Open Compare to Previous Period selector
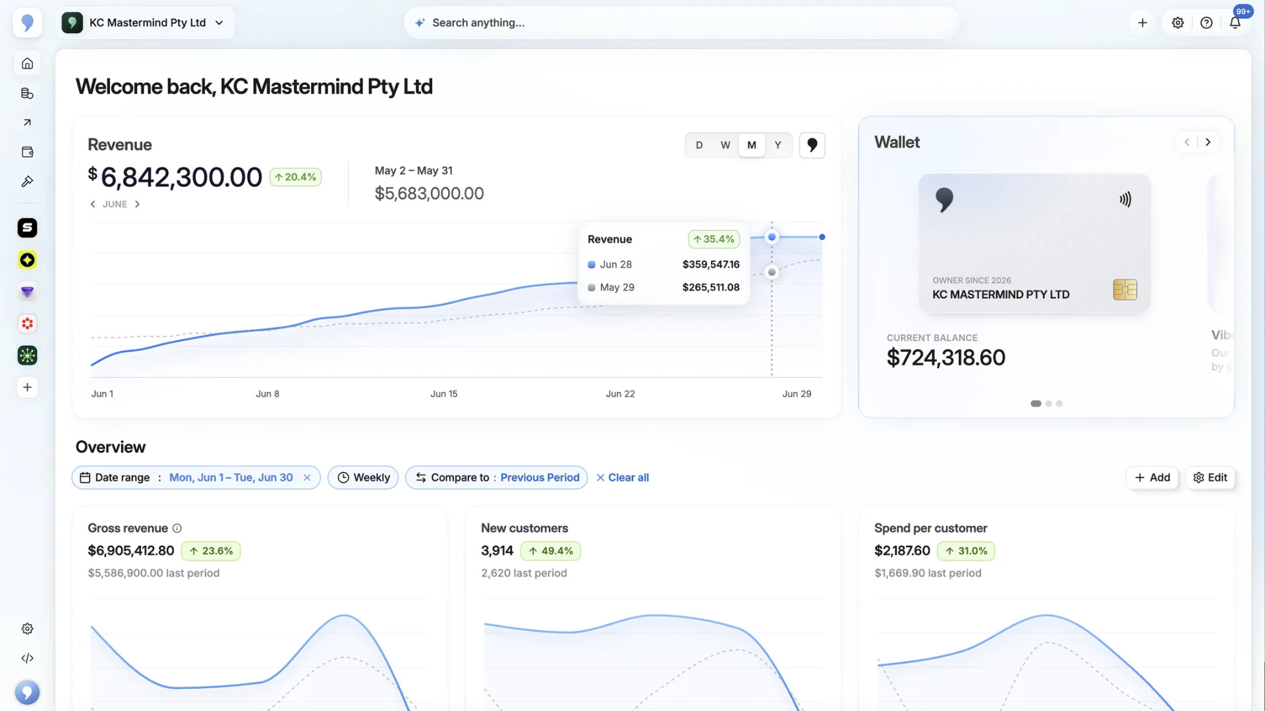This screenshot has height=711, width=1265. (496, 477)
